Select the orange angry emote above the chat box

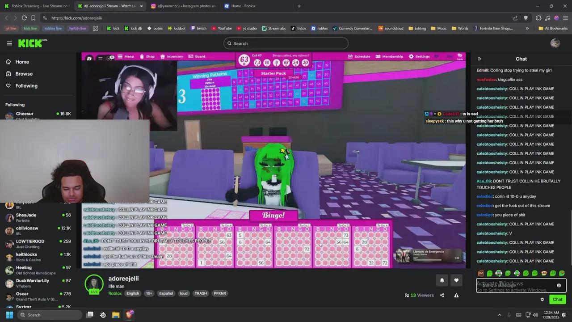pos(481,273)
